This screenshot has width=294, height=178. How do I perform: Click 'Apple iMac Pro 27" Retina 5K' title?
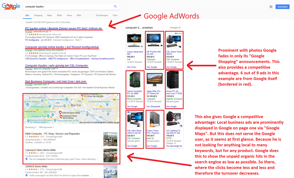coord(154,92)
